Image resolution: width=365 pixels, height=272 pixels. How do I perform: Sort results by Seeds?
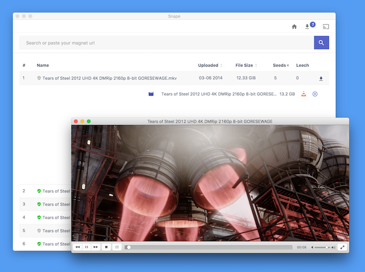tap(281, 65)
